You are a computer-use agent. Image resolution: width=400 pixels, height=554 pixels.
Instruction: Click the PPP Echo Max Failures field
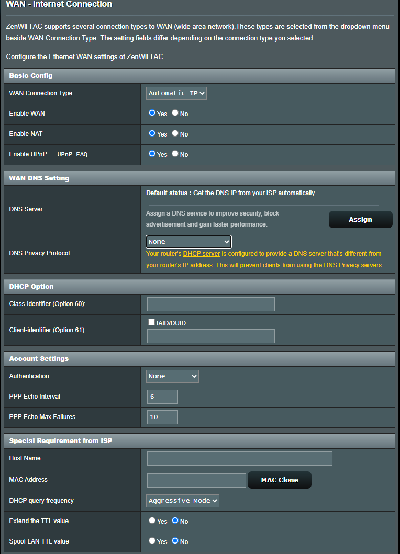[x=162, y=417]
